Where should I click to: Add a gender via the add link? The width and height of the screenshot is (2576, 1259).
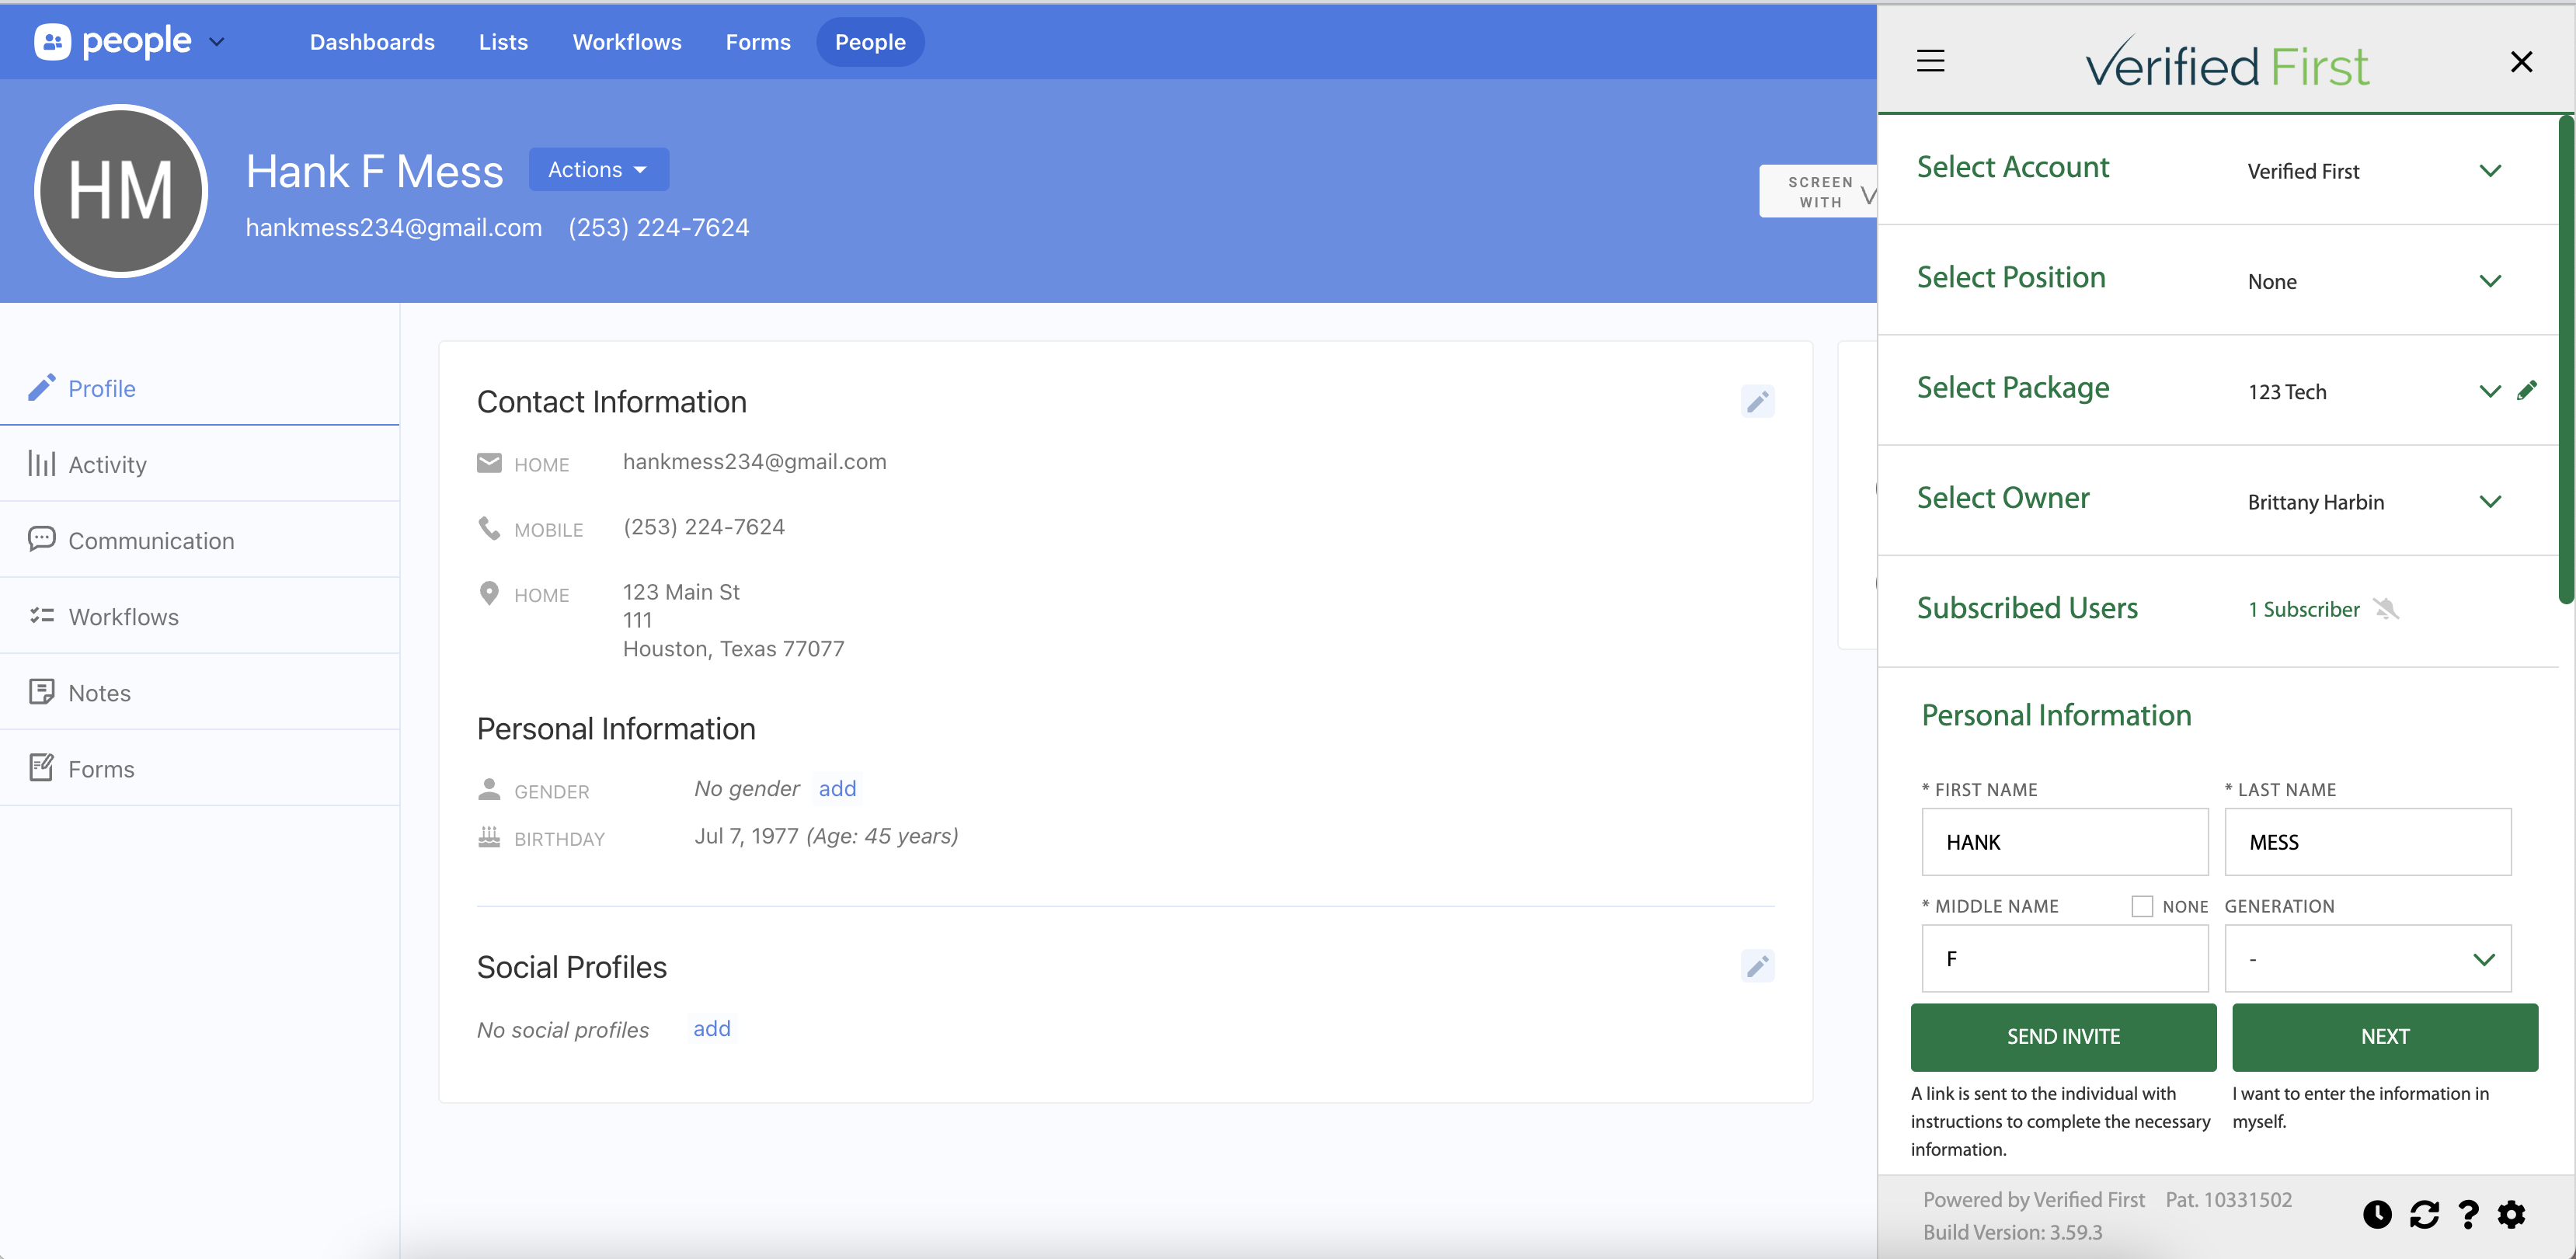[x=837, y=789]
